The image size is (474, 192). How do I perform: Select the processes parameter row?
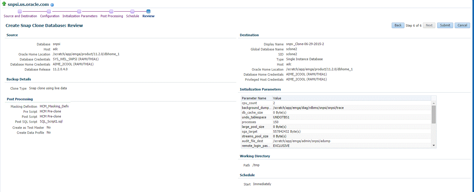click(x=336, y=122)
